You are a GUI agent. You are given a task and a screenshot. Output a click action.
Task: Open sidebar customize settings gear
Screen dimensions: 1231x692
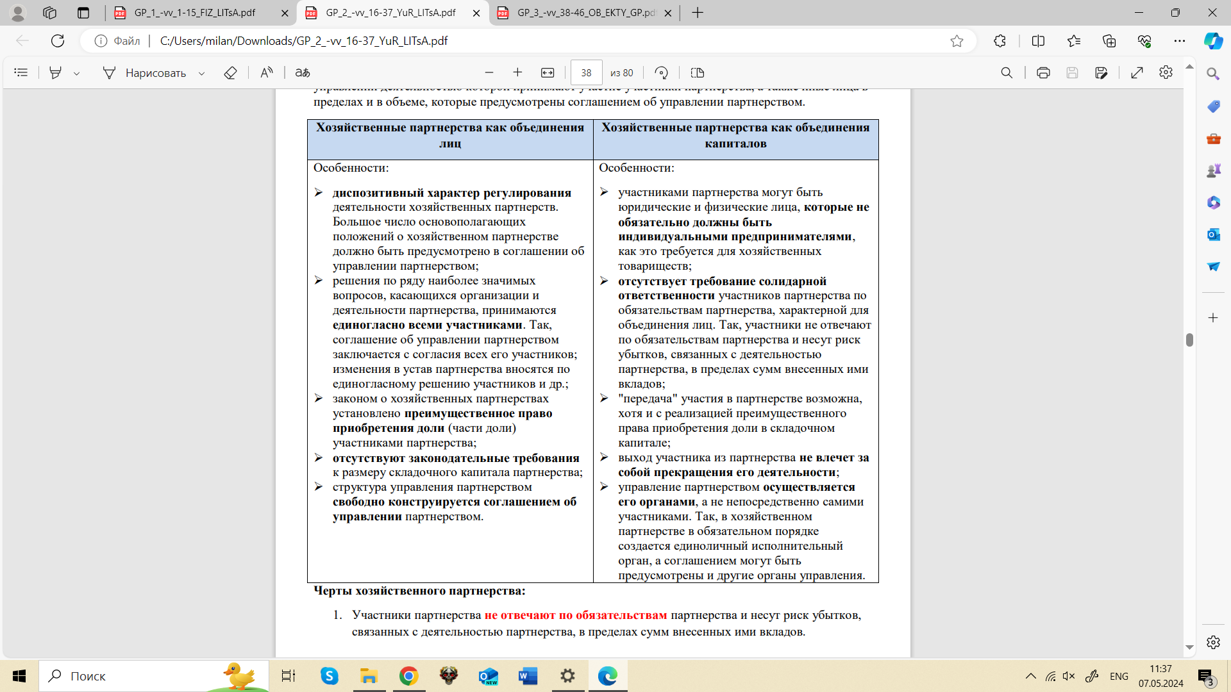click(x=1213, y=642)
